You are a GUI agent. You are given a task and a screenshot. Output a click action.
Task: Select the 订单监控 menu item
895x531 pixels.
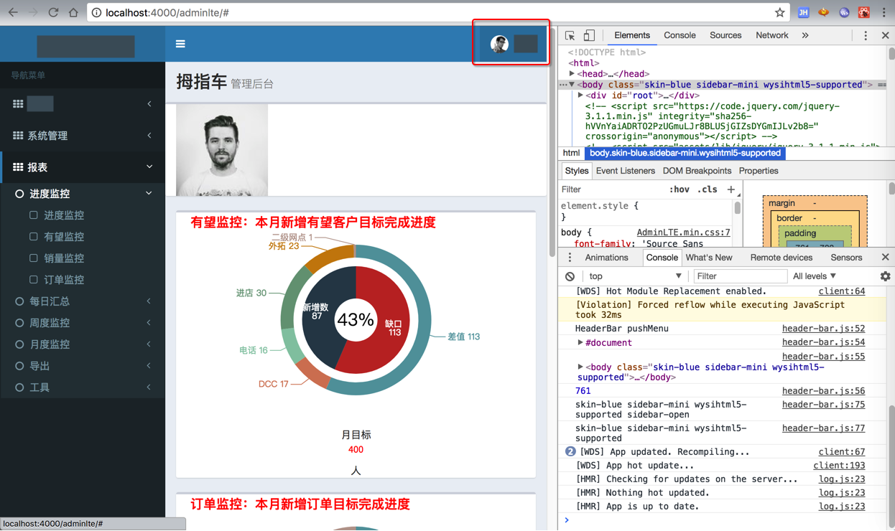point(64,280)
